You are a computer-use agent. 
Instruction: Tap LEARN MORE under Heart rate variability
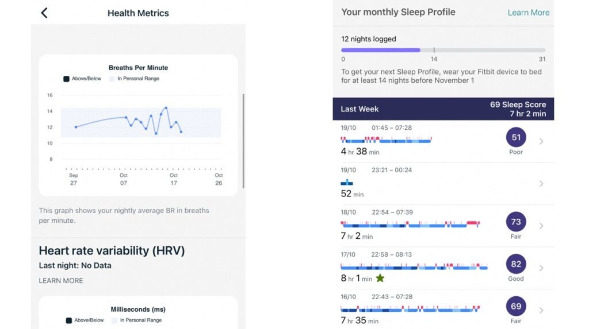tap(61, 281)
